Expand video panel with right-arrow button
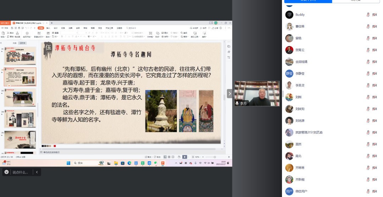 pyautogui.click(x=230, y=94)
